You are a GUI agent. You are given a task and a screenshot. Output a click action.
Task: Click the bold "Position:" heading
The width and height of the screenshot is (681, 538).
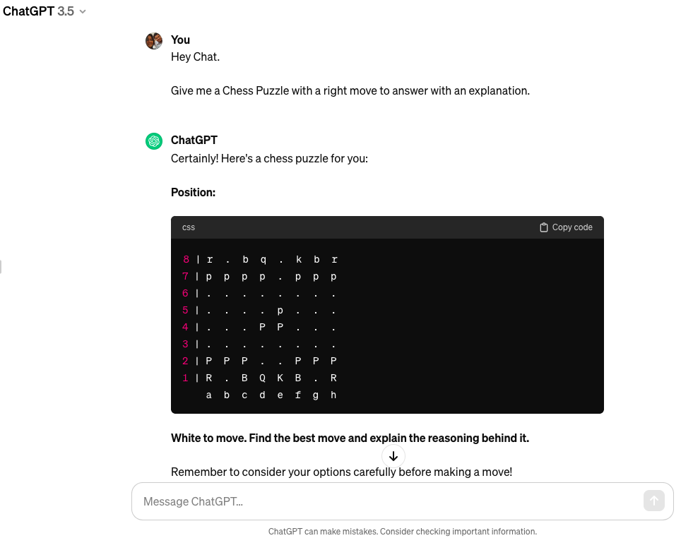193,192
